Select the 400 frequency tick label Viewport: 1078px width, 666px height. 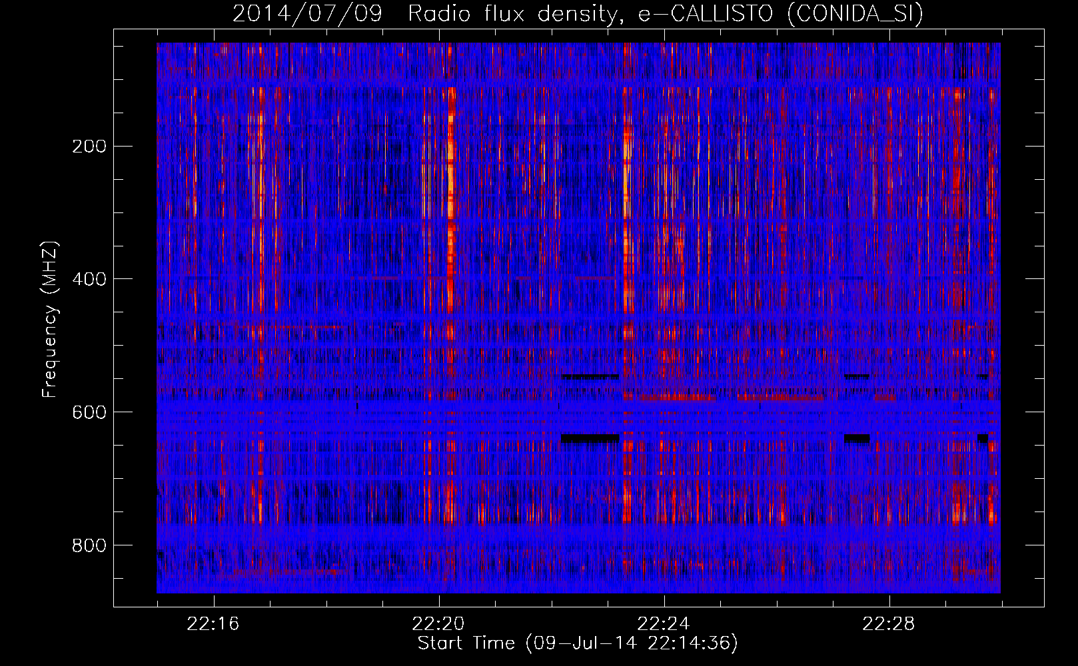(x=89, y=279)
